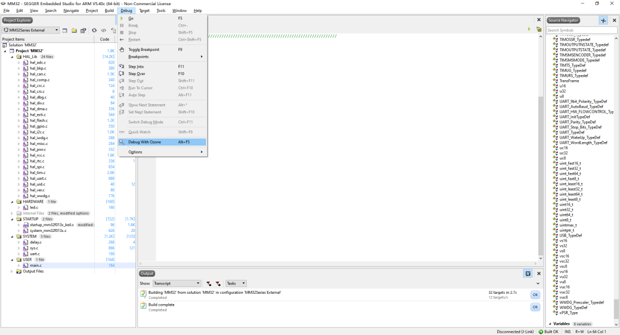
Task: Click the Output Files folder icon
Action: pyautogui.click(x=18, y=271)
